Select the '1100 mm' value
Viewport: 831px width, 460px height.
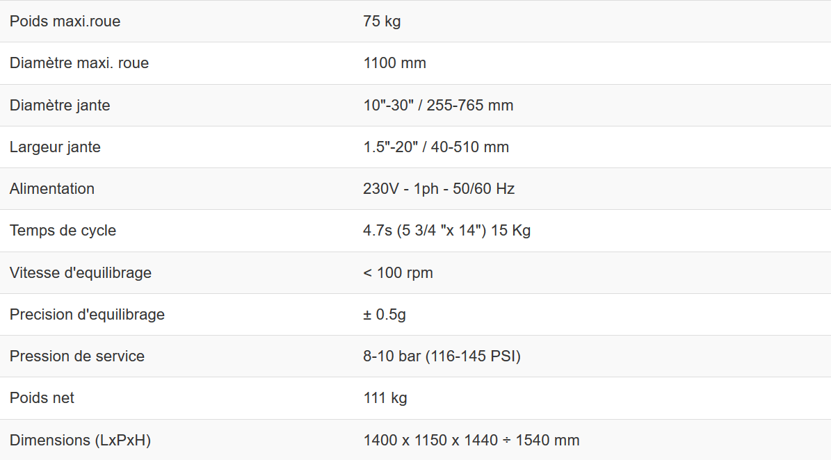pyautogui.click(x=394, y=63)
